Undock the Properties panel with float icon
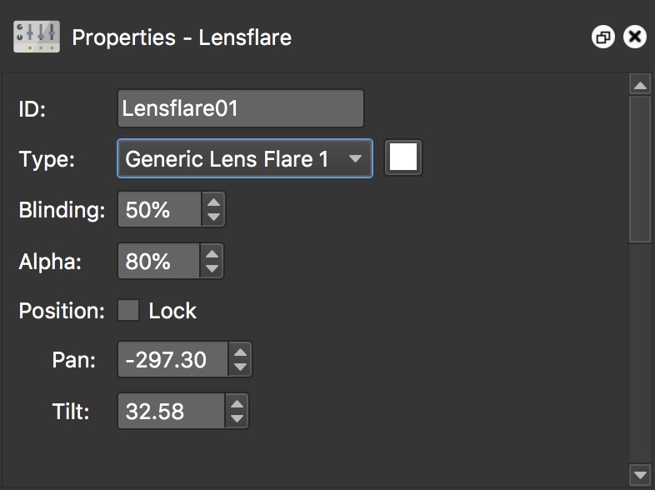The image size is (655, 490). point(602,37)
